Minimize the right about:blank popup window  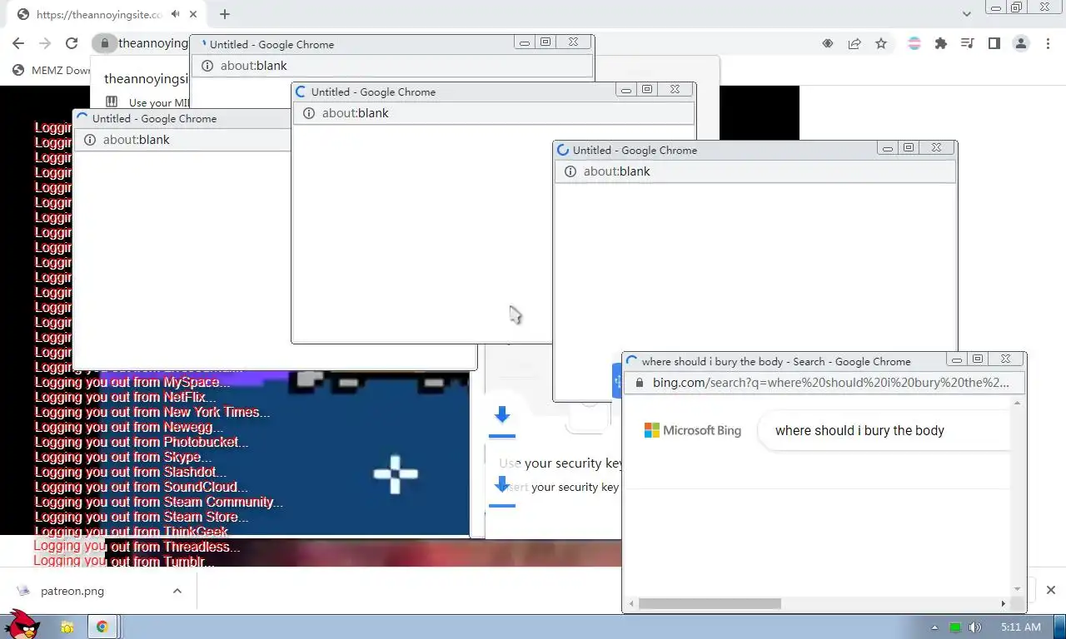click(888, 147)
